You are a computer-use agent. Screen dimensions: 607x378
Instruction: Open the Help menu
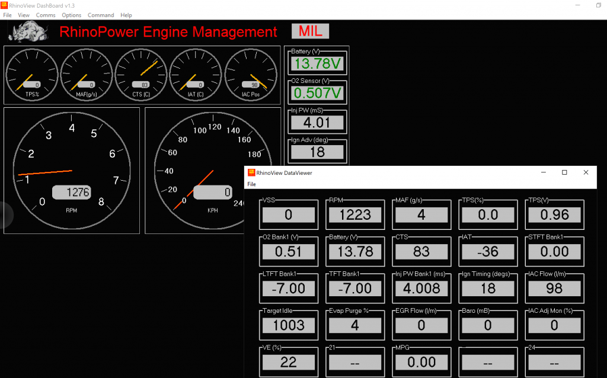(126, 15)
